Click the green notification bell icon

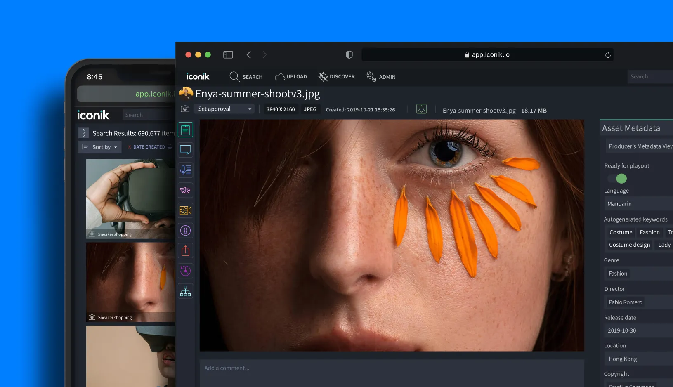[421, 109]
